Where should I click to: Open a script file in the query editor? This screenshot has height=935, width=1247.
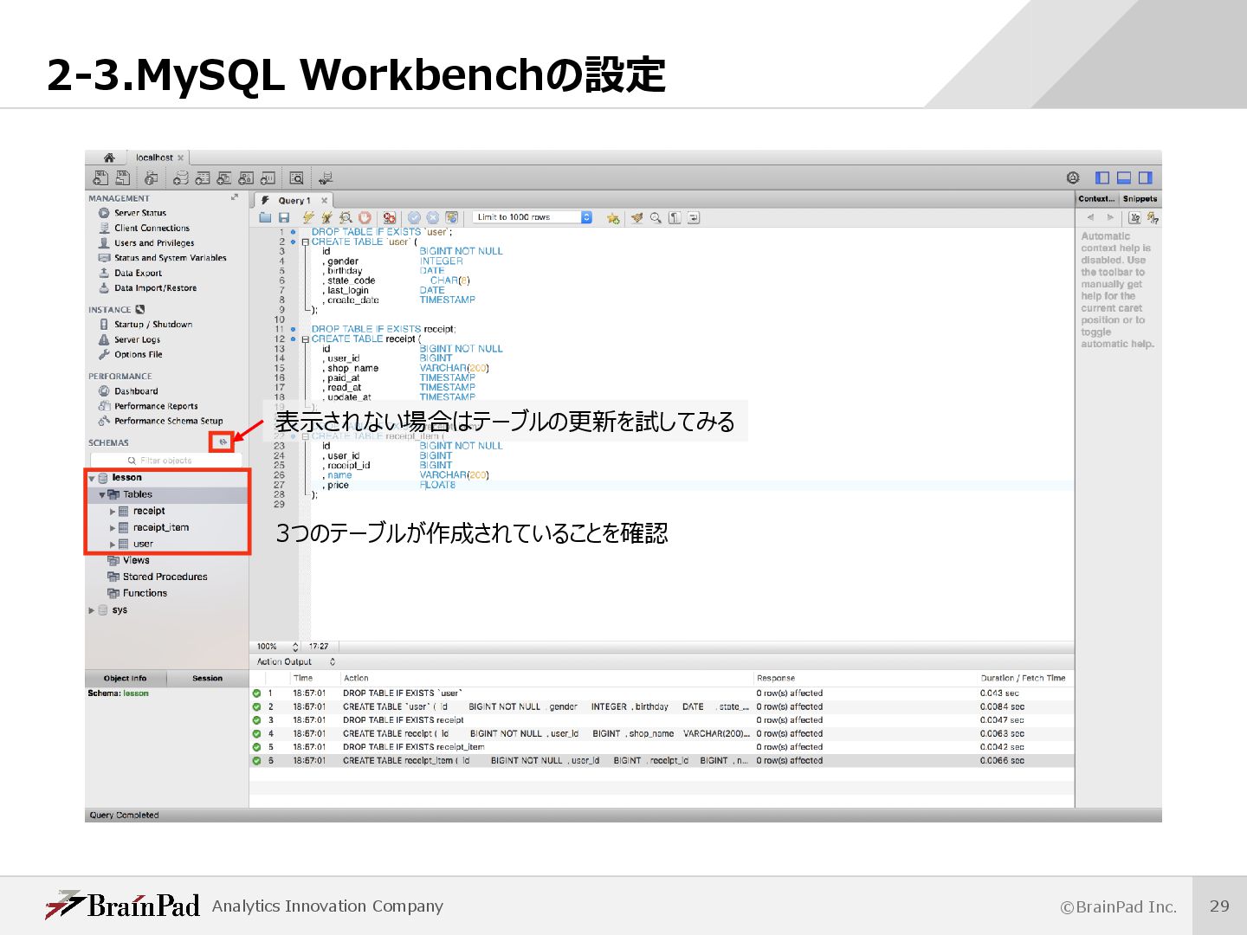pyautogui.click(x=265, y=217)
